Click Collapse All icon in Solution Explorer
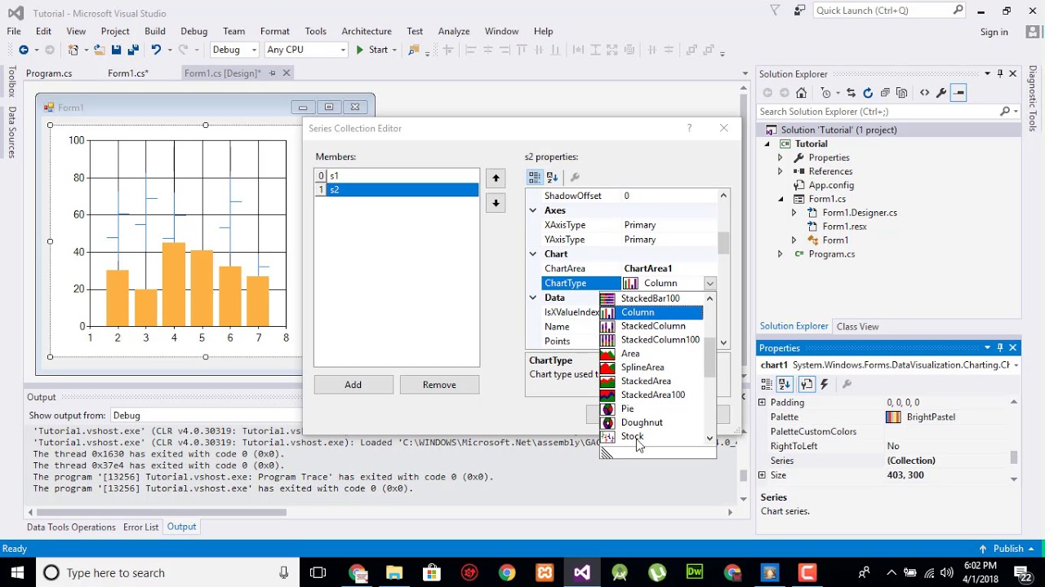The image size is (1045, 587). [886, 93]
